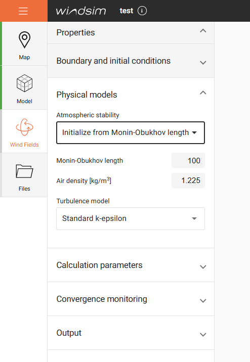
Task: Expand the Calculation parameters section
Action: pyautogui.click(x=131, y=265)
